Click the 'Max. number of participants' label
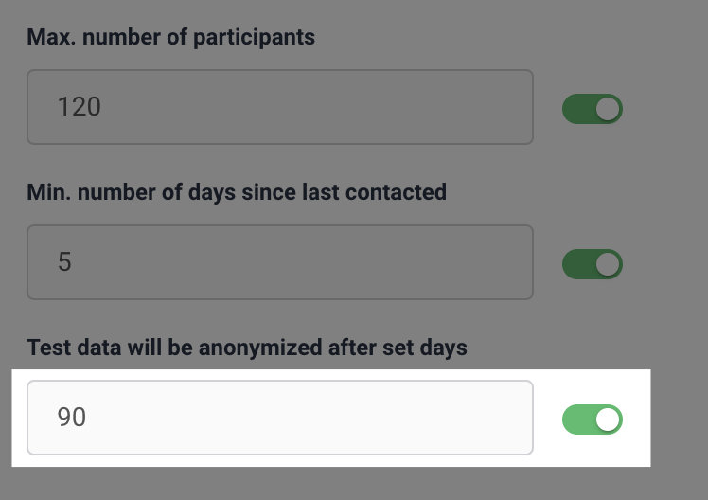Screen dimensions: 708x500 click(170, 37)
